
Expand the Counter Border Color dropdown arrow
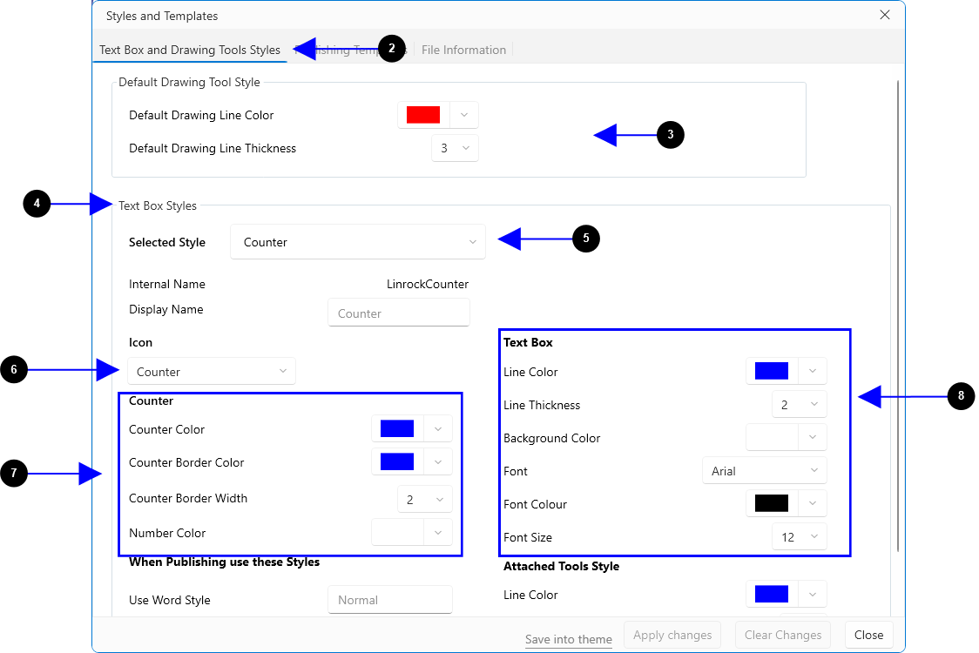(438, 462)
